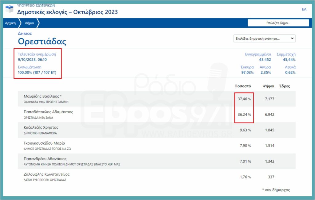
Task: Go to the Αρχική breadcrumb
Action: 10,23
